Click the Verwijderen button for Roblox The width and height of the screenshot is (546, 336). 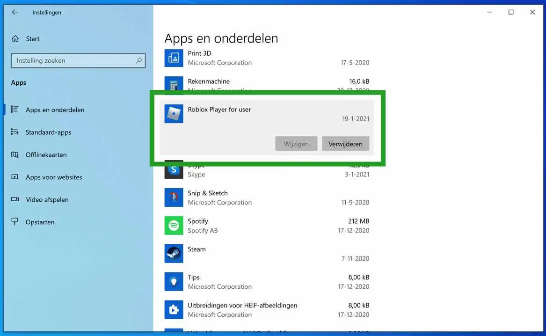tap(345, 144)
